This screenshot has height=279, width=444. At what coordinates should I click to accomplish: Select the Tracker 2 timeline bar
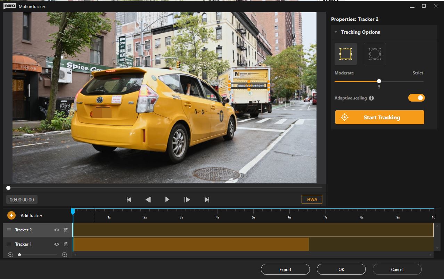click(253, 230)
